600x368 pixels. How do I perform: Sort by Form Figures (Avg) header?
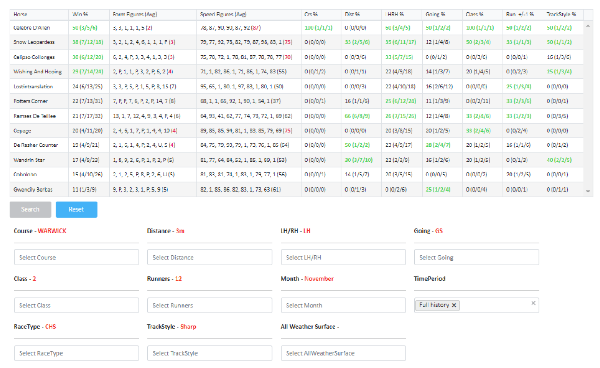tap(153, 15)
